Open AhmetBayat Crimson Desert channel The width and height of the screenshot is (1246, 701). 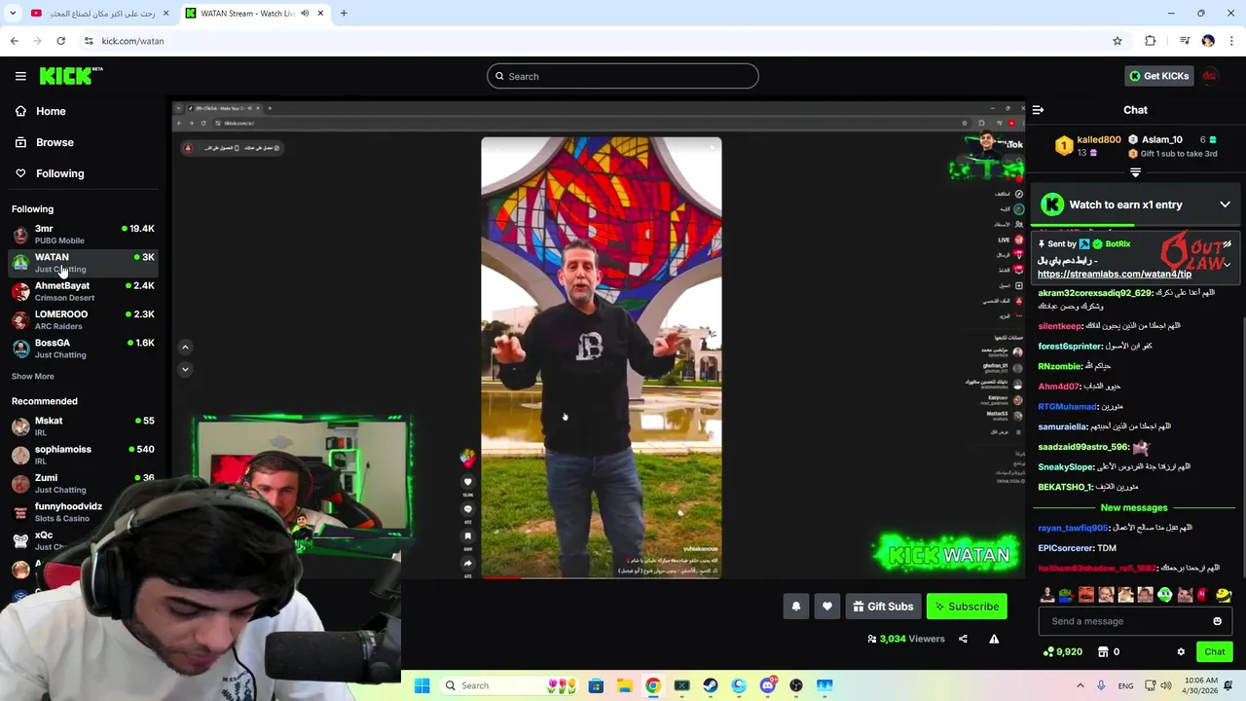[83, 291]
